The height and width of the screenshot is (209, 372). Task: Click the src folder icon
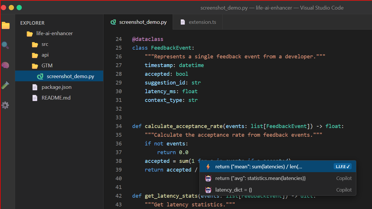pos(35,44)
